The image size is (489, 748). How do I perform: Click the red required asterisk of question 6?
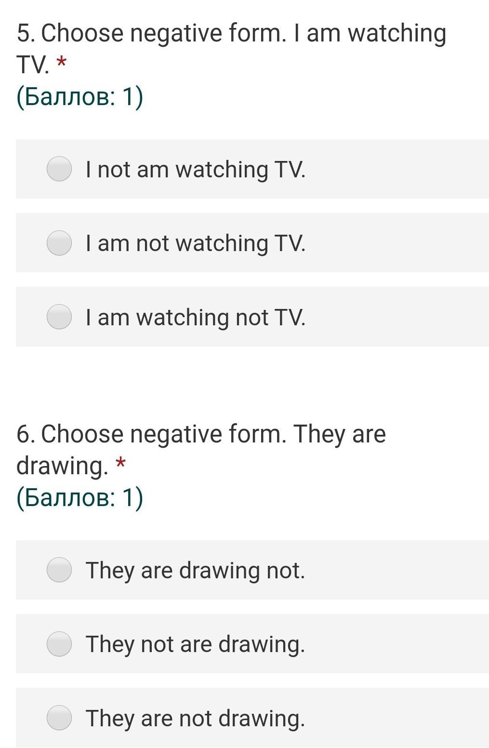click(120, 464)
